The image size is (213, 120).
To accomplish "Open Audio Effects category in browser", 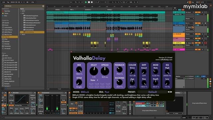I will [8, 30].
